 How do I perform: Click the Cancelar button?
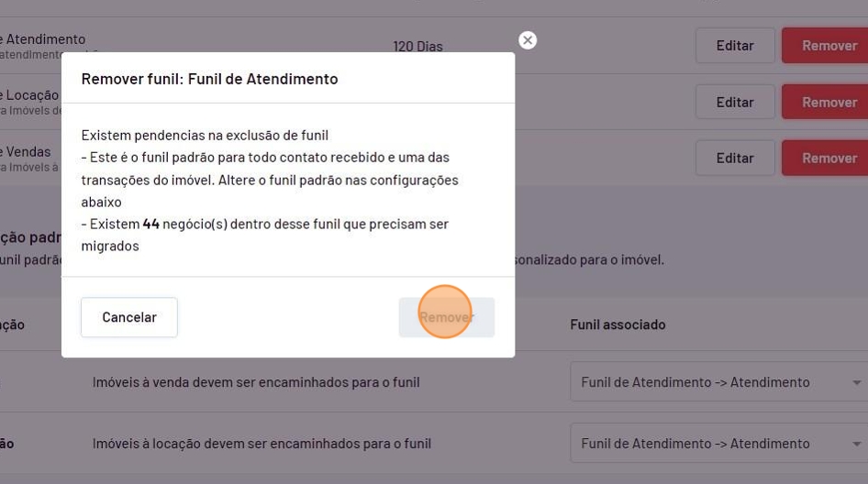[129, 317]
